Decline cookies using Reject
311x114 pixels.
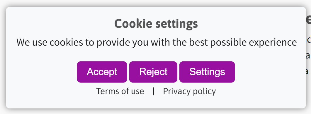[x=153, y=72]
